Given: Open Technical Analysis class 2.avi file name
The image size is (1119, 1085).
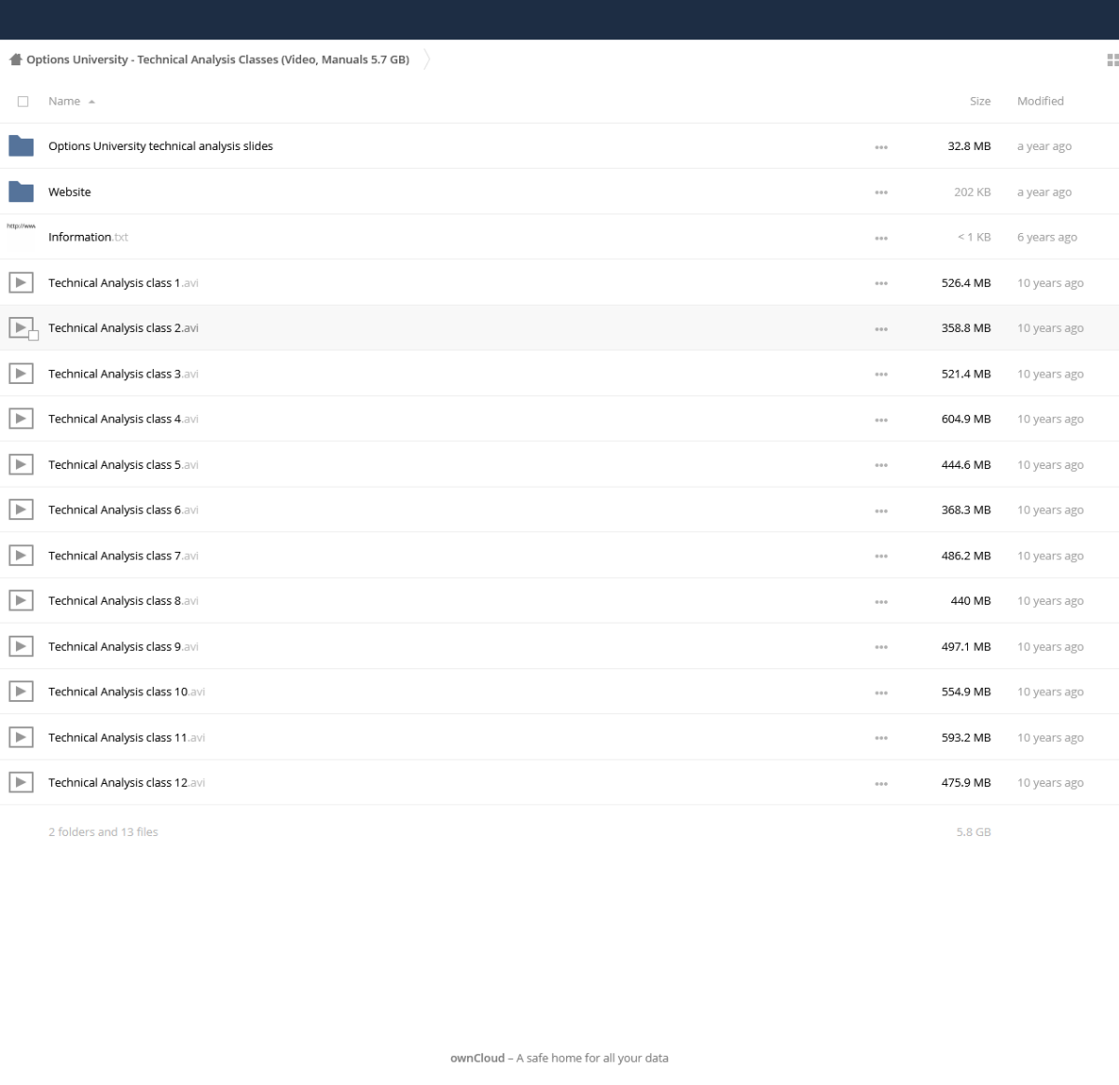Looking at the screenshot, I should click(123, 328).
